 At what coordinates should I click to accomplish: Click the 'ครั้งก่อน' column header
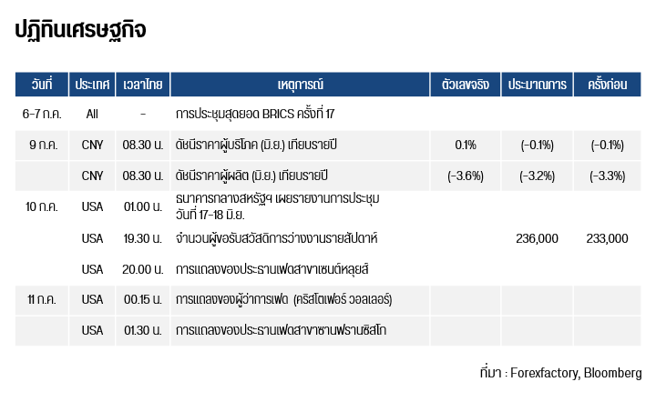[607, 85]
